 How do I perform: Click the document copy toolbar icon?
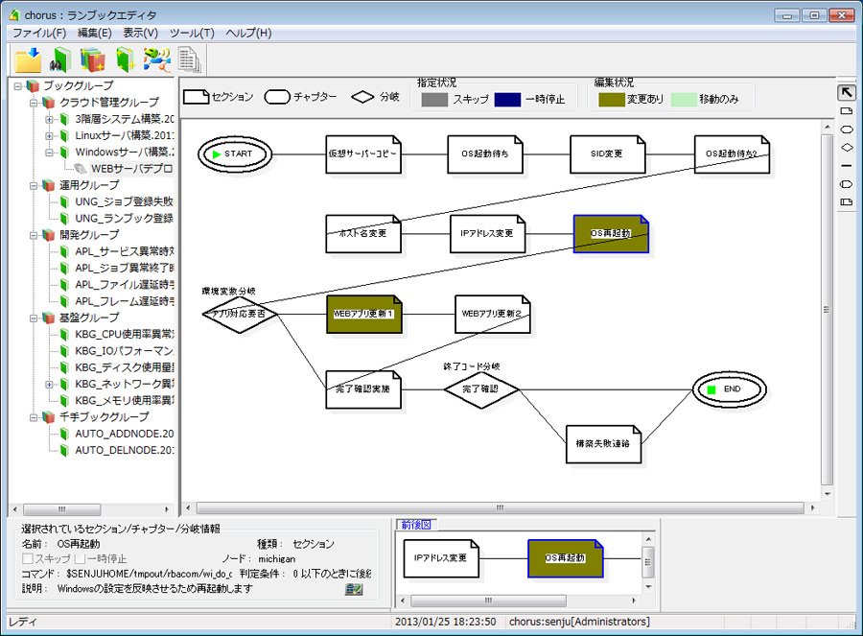[189, 60]
